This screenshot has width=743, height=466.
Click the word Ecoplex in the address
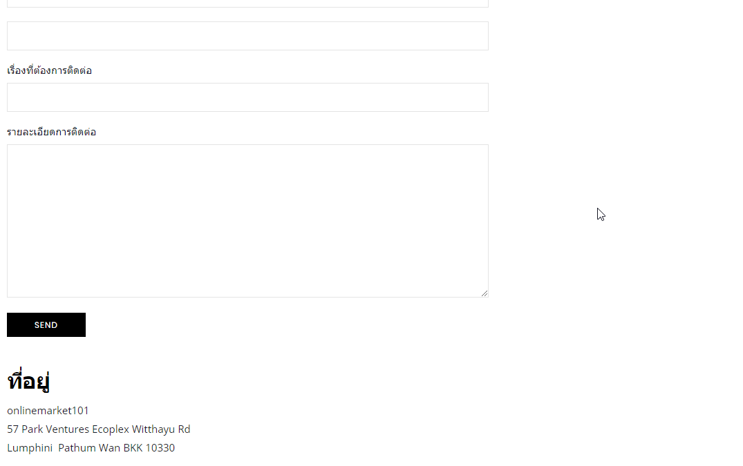pos(111,429)
